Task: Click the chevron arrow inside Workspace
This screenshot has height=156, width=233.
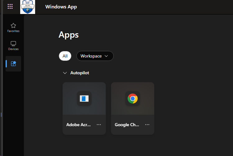Action: click(x=107, y=56)
